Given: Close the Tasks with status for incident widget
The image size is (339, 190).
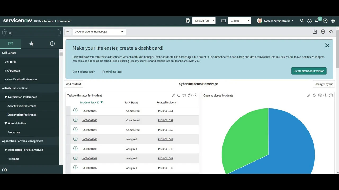Looking at the screenshot, I should click(195, 96).
